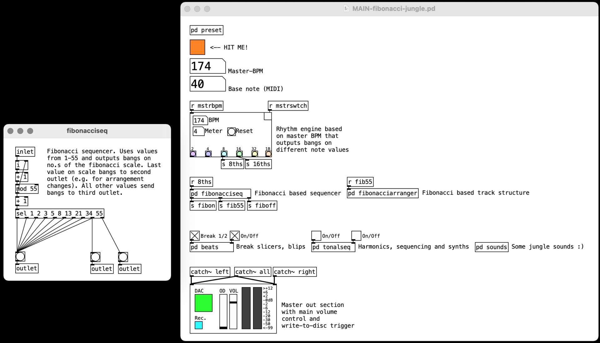
Task: Select the s fib55 object
Action: click(232, 206)
